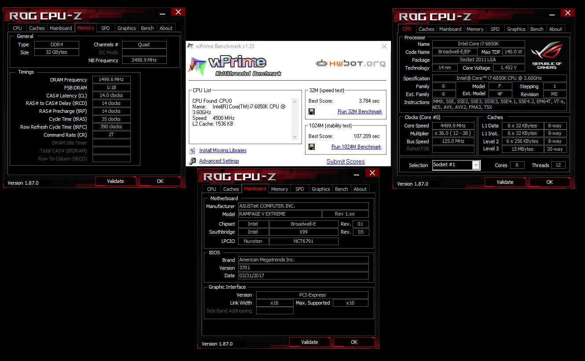Open About tab in Memory window
The width and height of the screenshot is (585, 361).
click(x=166, y=28)
